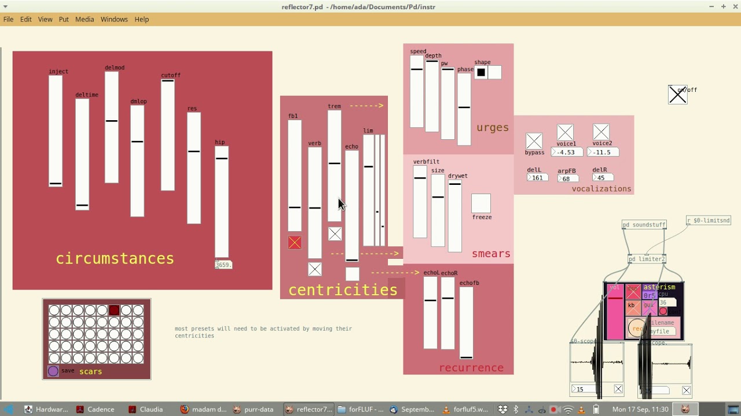
Task: Open the window menu arrow in title bar
Action: pos(5,6)
